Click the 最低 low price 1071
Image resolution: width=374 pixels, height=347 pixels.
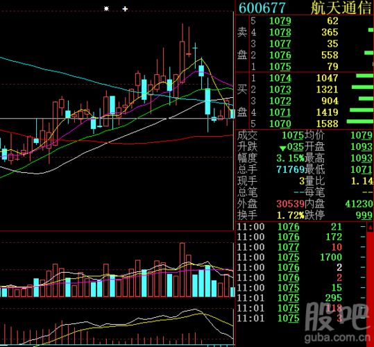point(362,169)
